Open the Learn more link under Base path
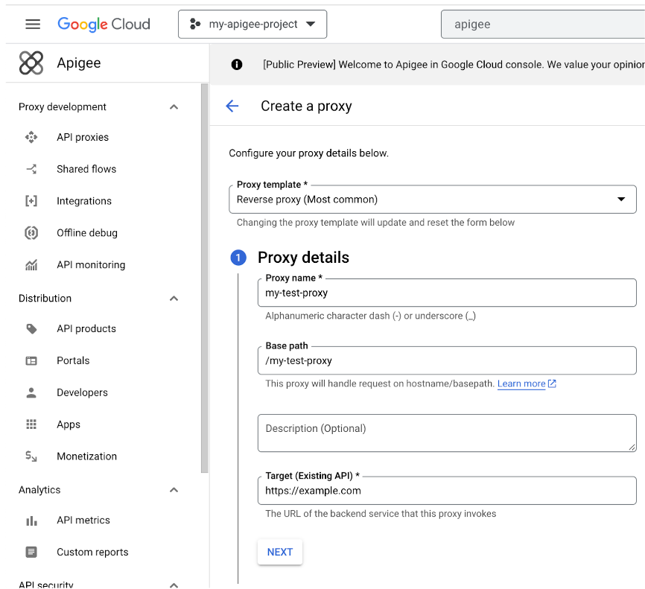Image resolution: width=645 pixels, height=589 pixels. [x=522, y=383]
